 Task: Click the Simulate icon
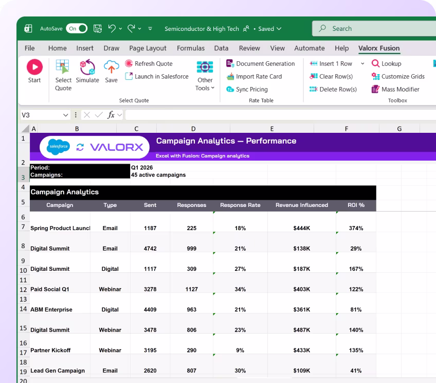[x=87, y=67]
